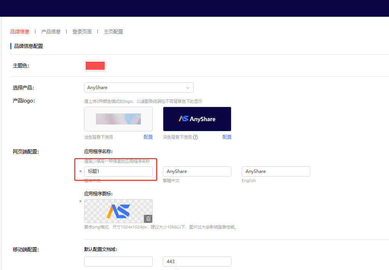Click the trash icon to delete app icon
389x270 pixels.
[x=148, y=219]
